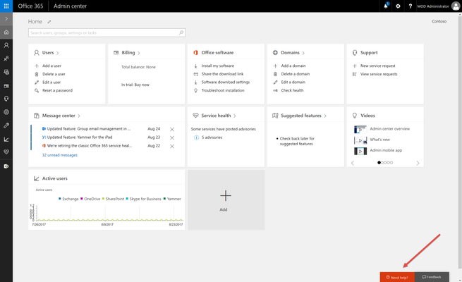This screenshot has height=282, width=462.
Task: Click Share the download link
Action: 222,74
